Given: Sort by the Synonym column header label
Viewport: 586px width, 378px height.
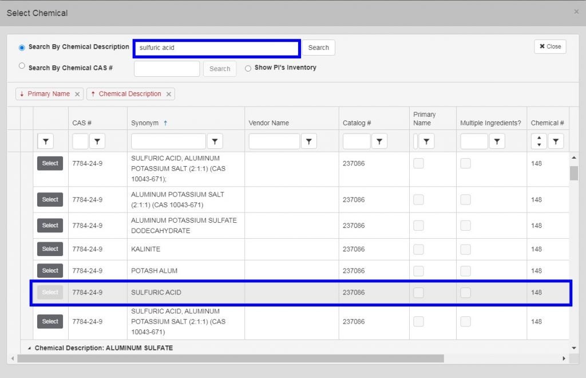Looking at the screenshot, I should pyautogui.click(x=145, y=123).
